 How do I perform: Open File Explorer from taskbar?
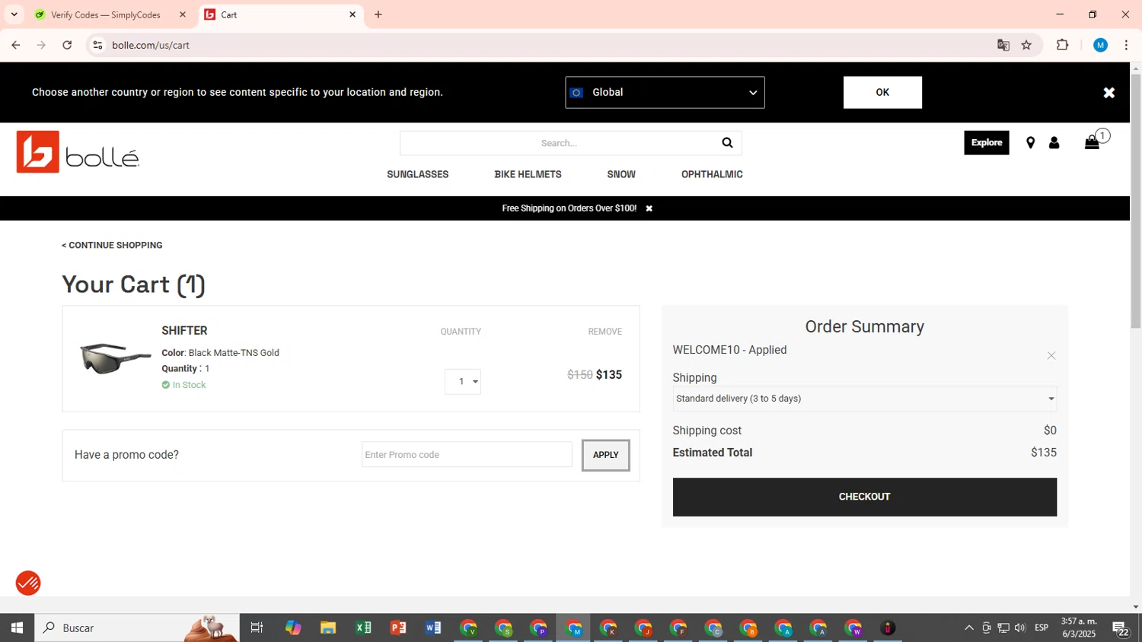pyautogui.click(x=328, y=628)
